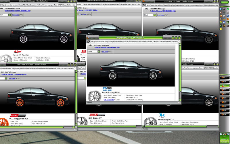Click the horizontal scroll-right arrow in the Alleggerita window
The width and height of the screenshot is (230, 144).
[74, 127]
